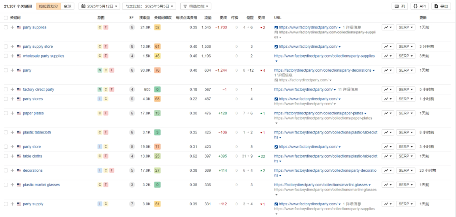Click the trend chart icon in 'table cloths' row
Viewport: 456px width, 217px height.
pyautogui.click(x=388, y=156)
